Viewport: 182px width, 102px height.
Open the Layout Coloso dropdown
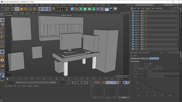tap(171, 5)
